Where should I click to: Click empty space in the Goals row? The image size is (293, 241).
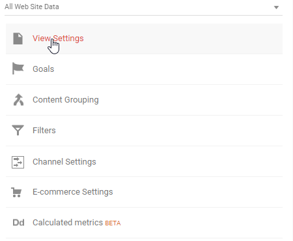point(168,69)
